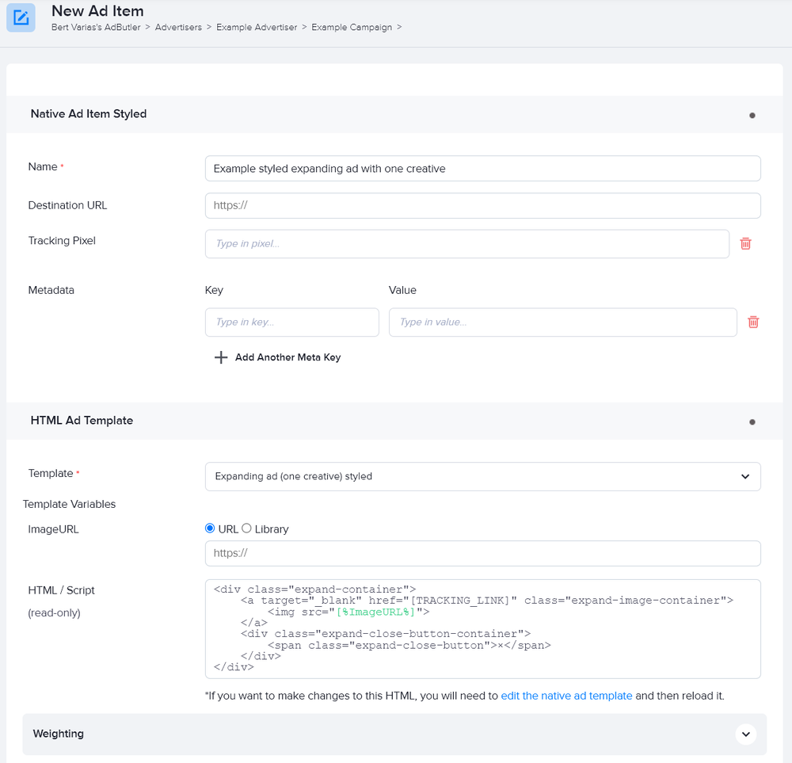The height and width of the screenshot is (763, 792).
Task: Click the New Ad Item page title
Action: coord(97,10)
